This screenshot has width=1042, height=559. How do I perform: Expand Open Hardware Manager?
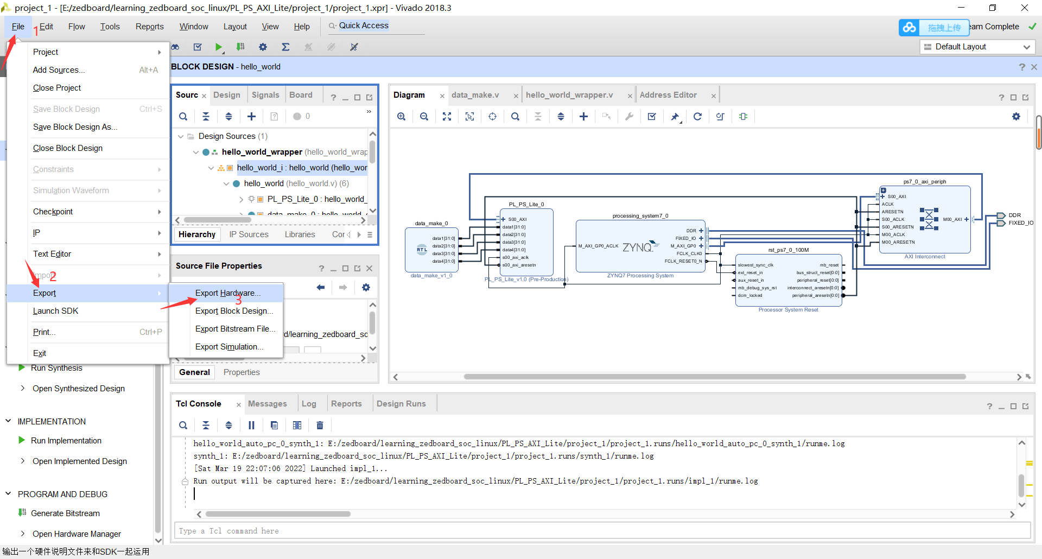click(x=23, y=533)
